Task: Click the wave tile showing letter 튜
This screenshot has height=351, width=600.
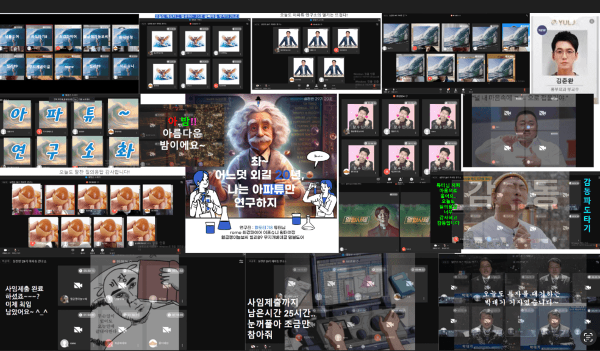Action: click(x=88, y=115)
